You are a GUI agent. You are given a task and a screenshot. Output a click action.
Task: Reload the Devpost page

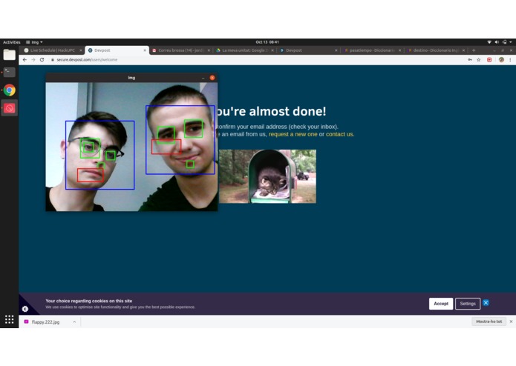coord(42,60)
